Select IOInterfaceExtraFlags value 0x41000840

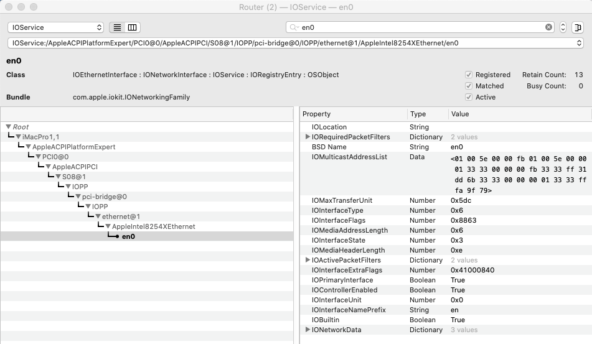[472, 270]
